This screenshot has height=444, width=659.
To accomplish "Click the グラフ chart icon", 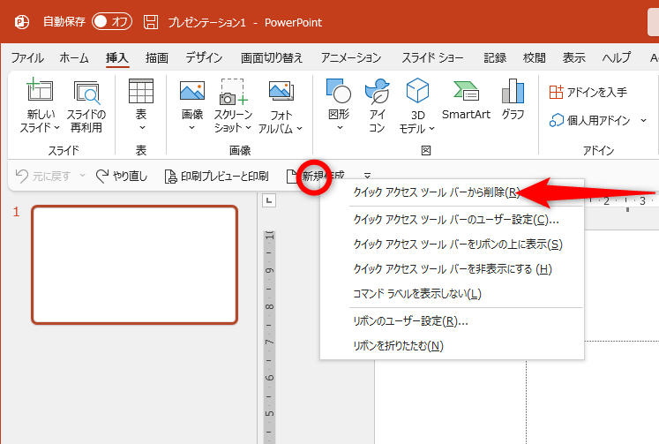I will point(513,91).
